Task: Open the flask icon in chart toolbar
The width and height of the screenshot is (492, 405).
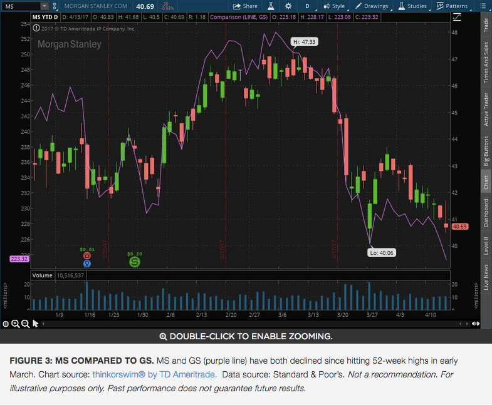Action: [271, 6]
